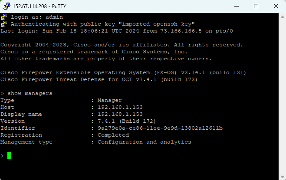The height and width of the screenshot is (180, 286).
Task: Close the PuTTY session window
Action: 276,7
